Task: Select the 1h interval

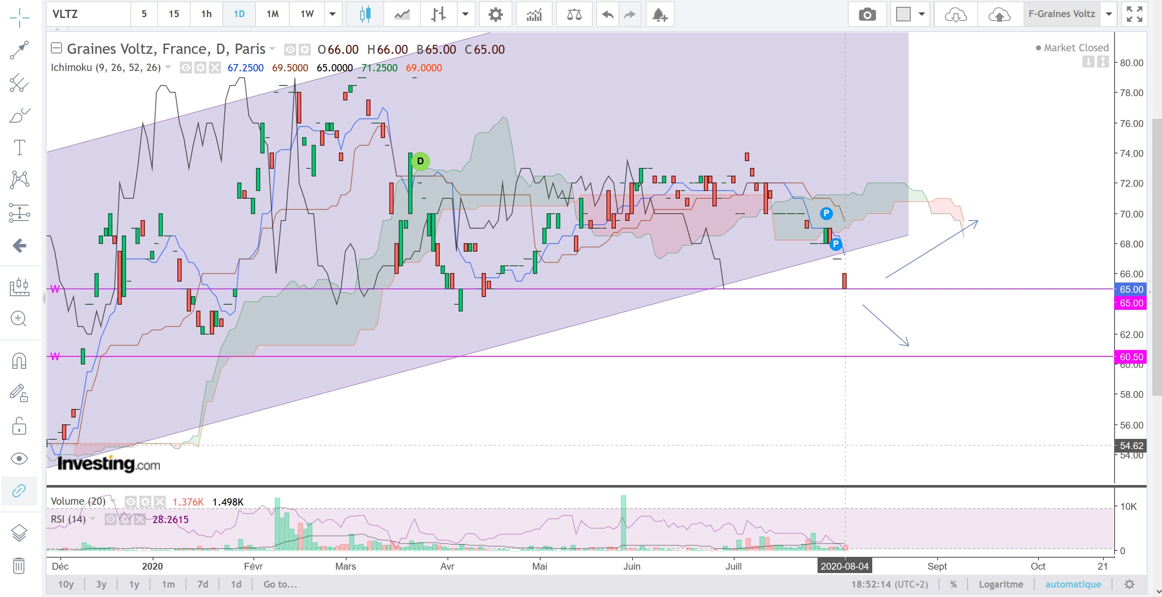Action: 206,14
